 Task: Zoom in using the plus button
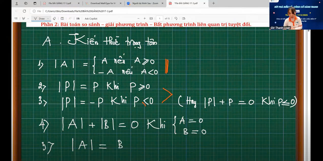(145, 18)
